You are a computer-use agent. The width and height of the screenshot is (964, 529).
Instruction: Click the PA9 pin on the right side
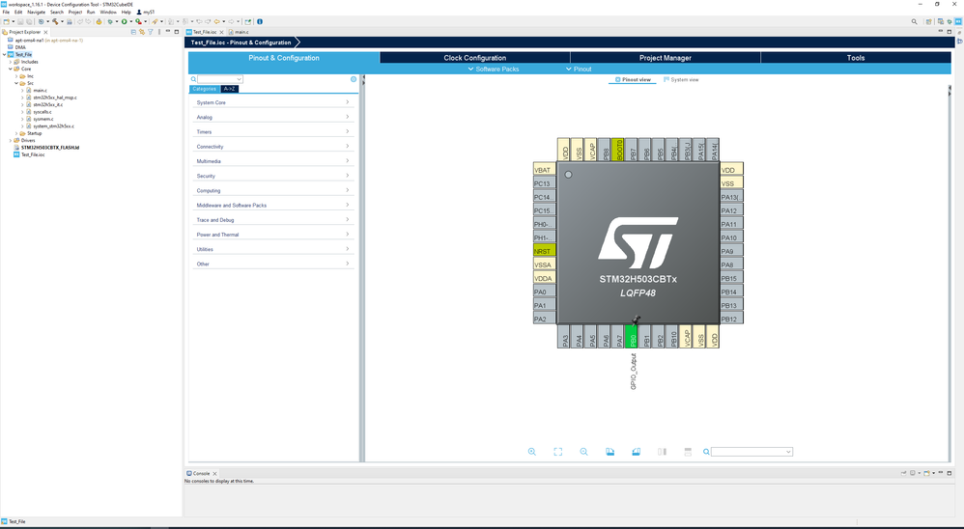point(731,251)
